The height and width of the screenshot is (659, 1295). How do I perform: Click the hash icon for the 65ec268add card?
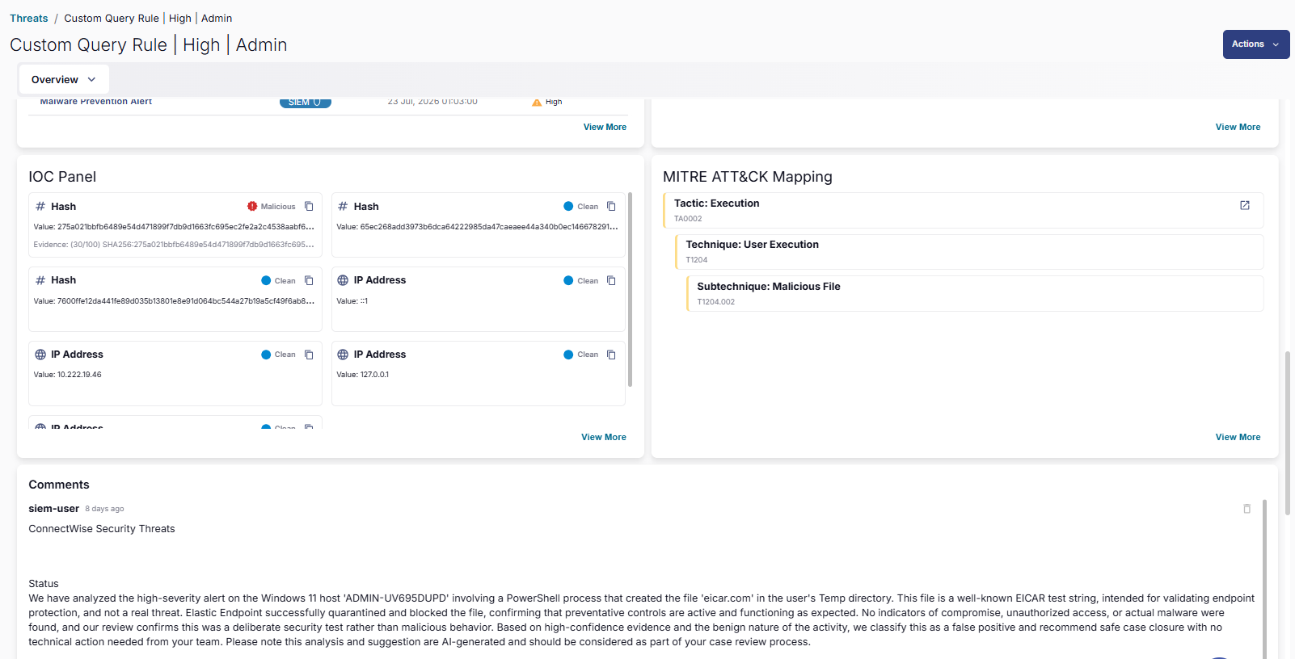click(343, 207)
